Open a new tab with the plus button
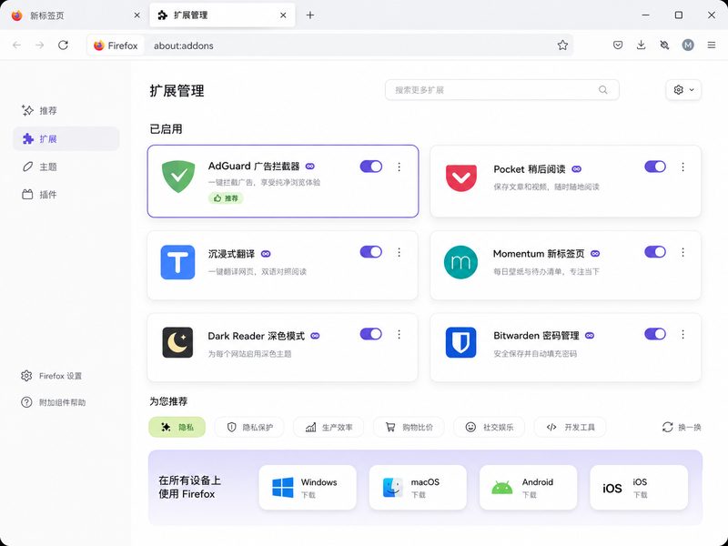 coord(310,15)
